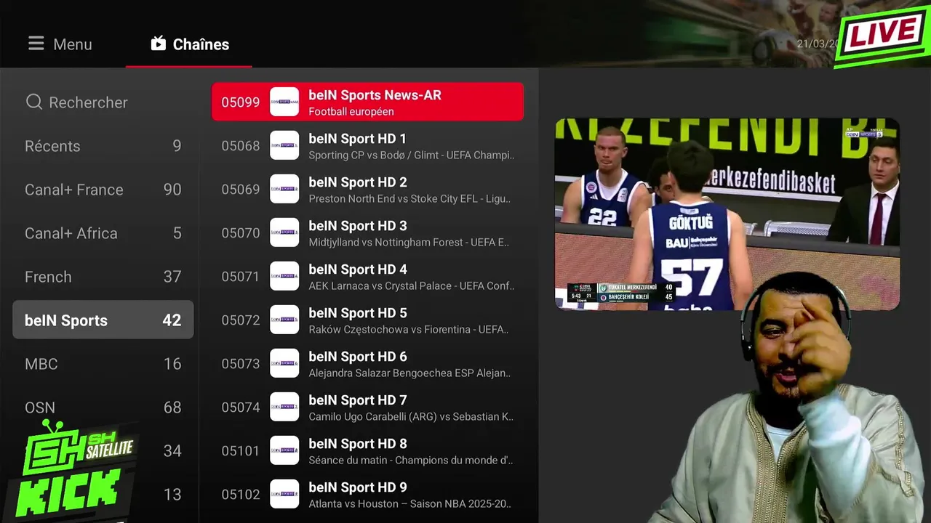
Task: Click channel number 05102
Action: pyautogui.click(x=241, y=495)
